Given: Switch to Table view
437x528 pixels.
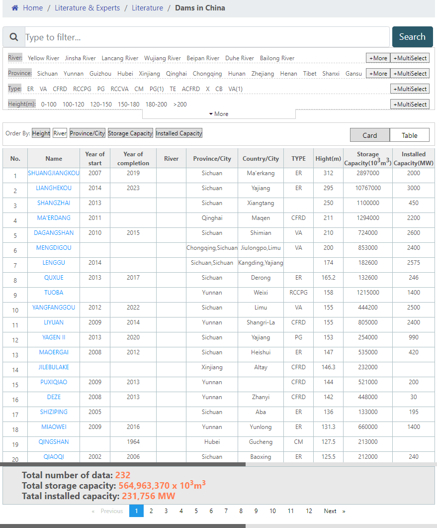Looking at the screenshot, I should 410,135.
